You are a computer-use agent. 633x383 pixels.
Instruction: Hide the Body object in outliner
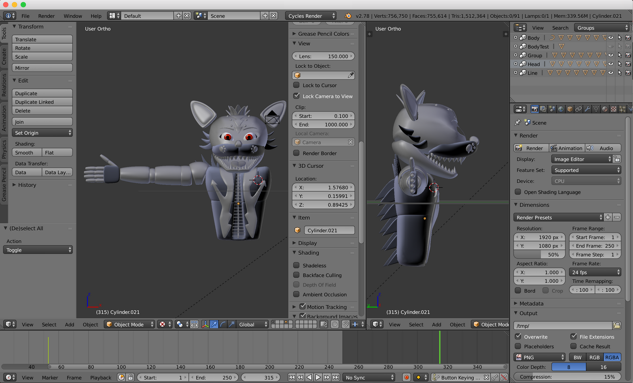611,38
